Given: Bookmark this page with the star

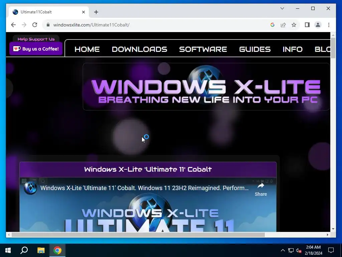Looking at the screenshot, I should click(294, 25).
